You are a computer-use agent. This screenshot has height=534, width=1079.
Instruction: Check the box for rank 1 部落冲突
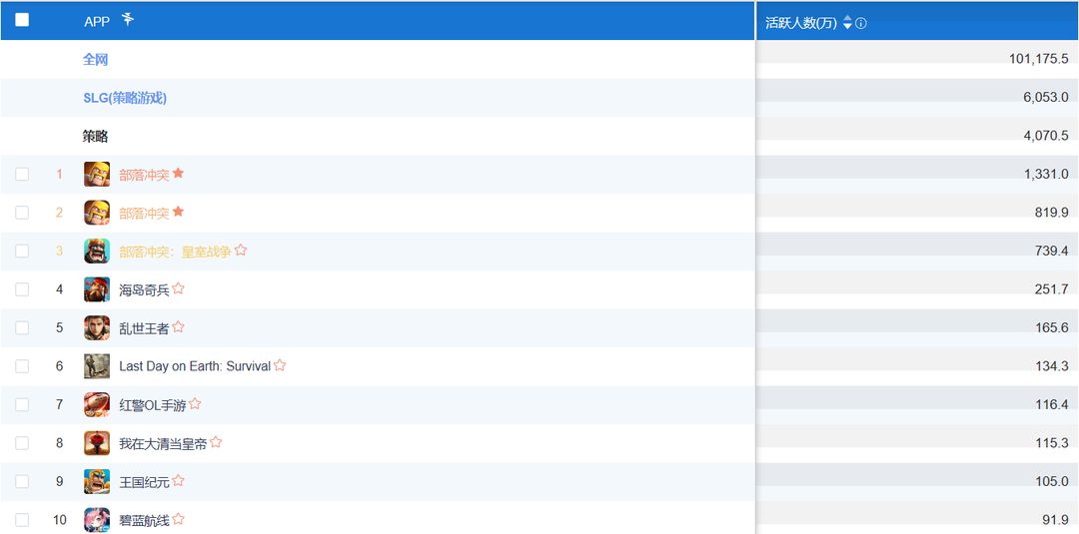click(x=22, y=174)
